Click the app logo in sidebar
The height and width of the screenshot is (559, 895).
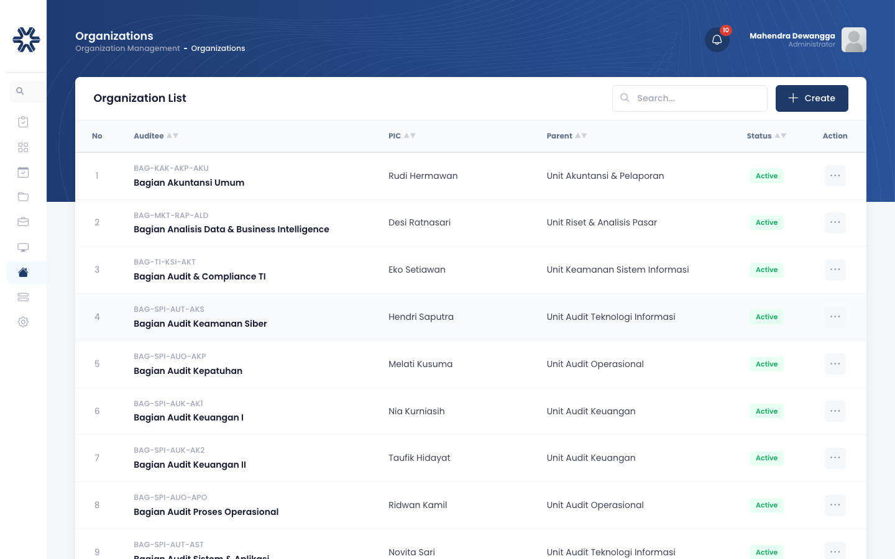point(26,40)
